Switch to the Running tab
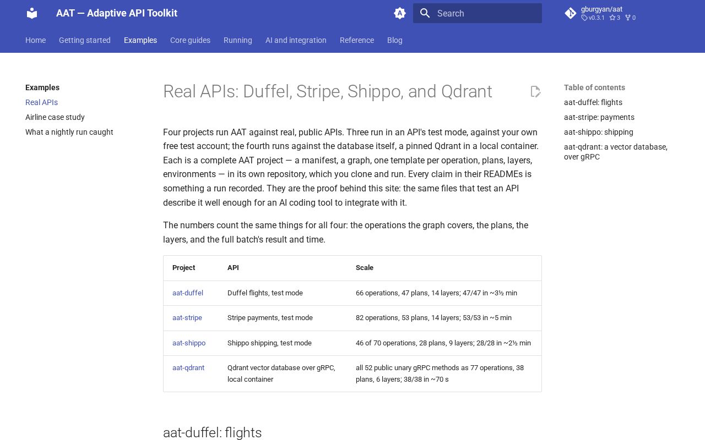Viewport: 705px width, 440px height. point(238,40)
